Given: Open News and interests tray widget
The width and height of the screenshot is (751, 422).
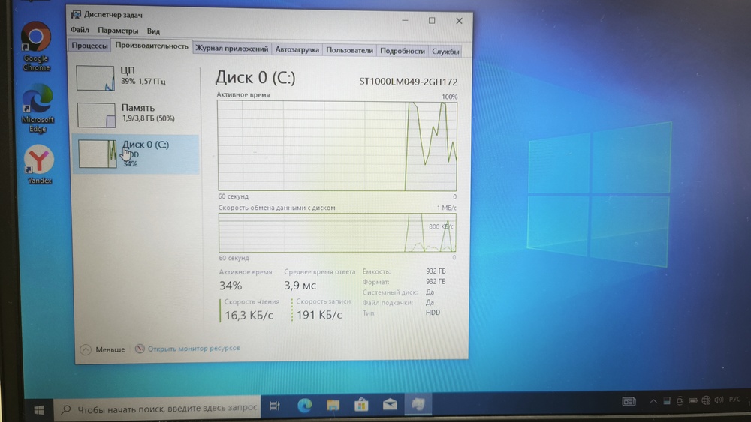Looking at the screenshot, I should [x=629, y=402].
